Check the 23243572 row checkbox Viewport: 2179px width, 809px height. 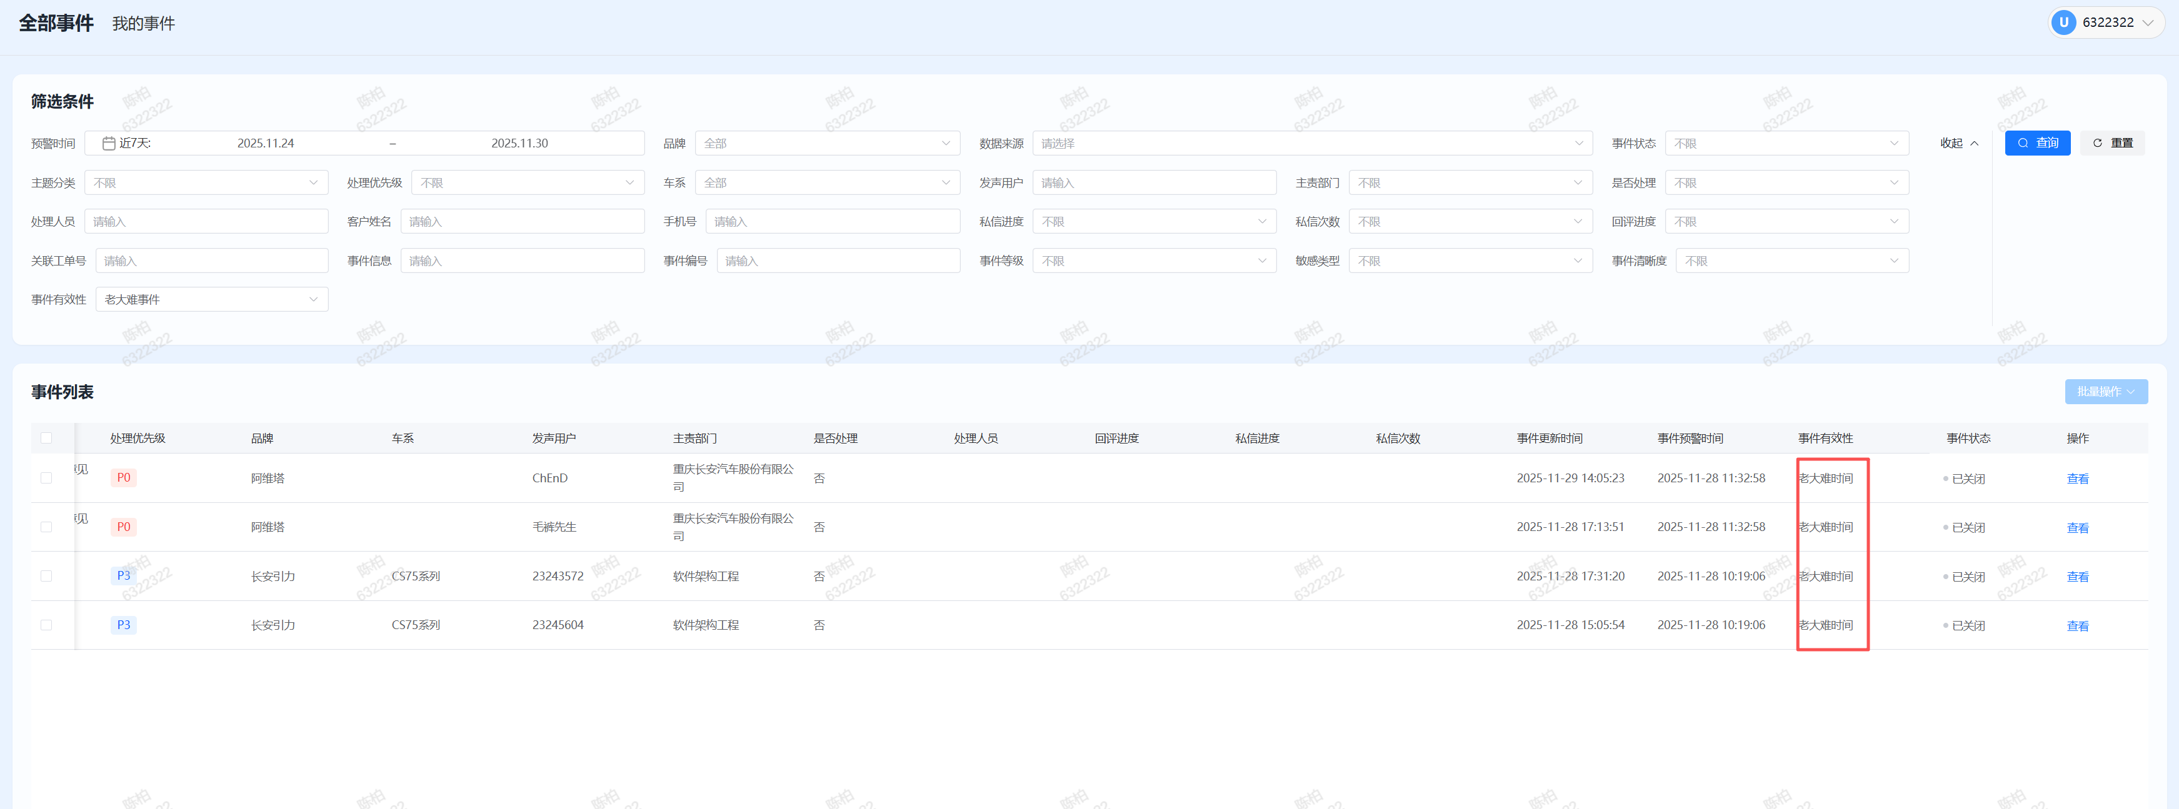point(46,576)
